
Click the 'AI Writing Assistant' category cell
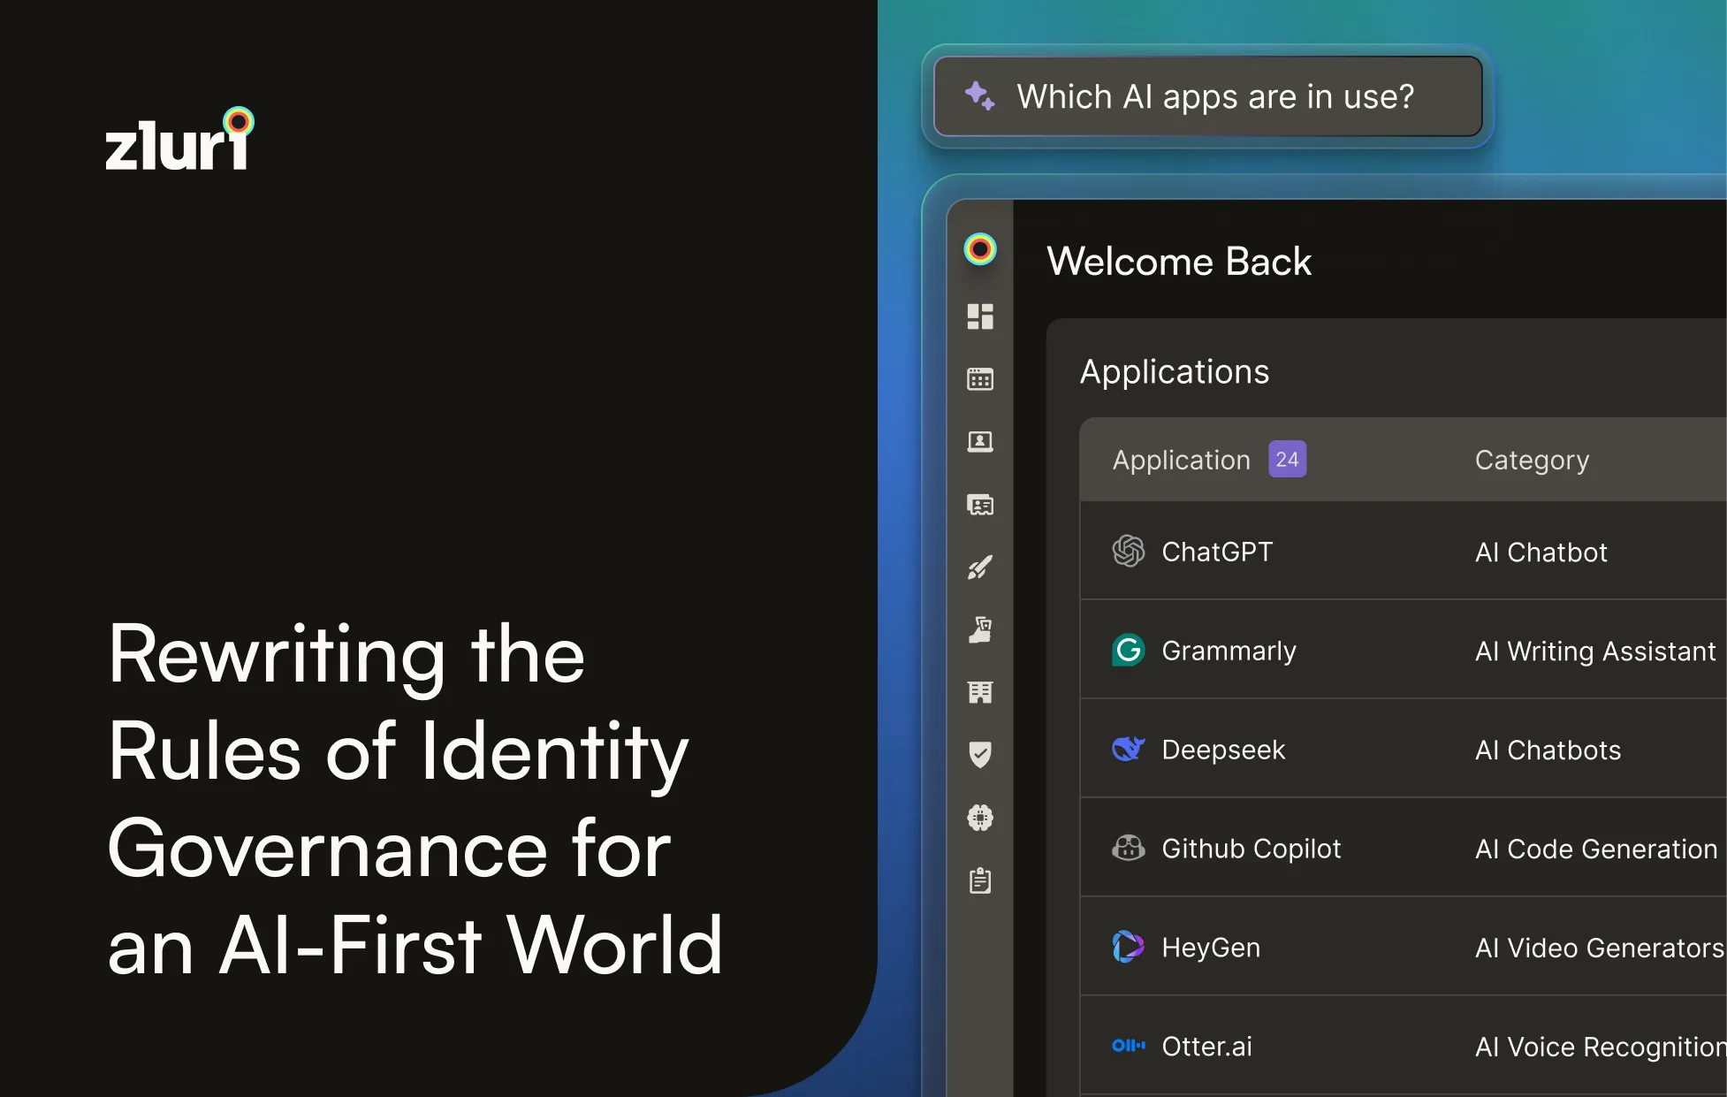tap(1595, 651)
